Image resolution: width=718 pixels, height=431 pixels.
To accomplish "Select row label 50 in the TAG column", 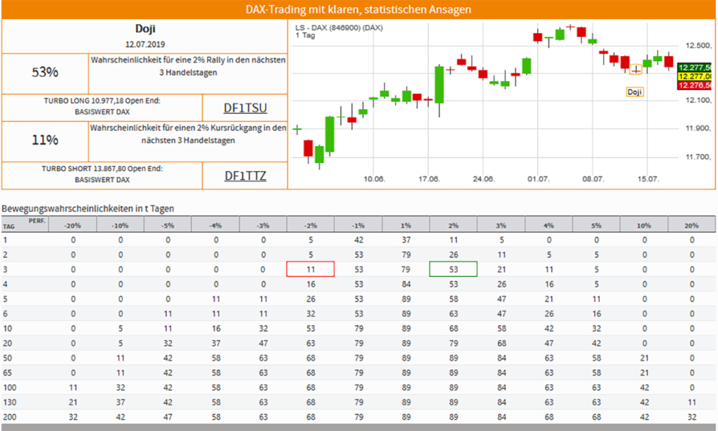I will [x=7, y=358].
